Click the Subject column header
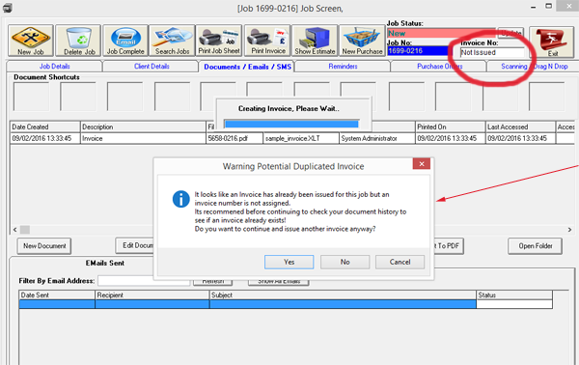Viewport: 579px width, 365px height. coord(343,295)
